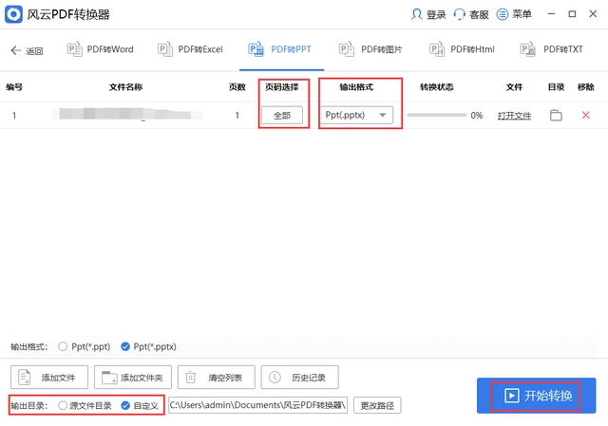Minimize the converter window
The height and width of the screenshot is (426, 608).
(x=551, y=14)
